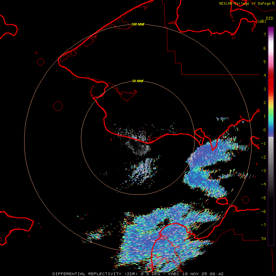Click the [dB] units label
276x276 pixels.
[x=262, y=21]
